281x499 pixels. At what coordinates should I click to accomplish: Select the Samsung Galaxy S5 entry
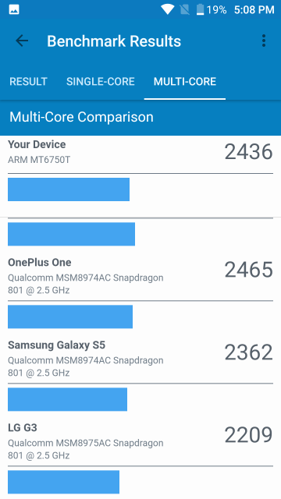click(x=140, y=359)
